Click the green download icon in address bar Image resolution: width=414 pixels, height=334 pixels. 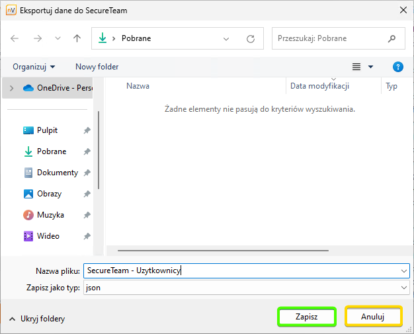(x=103, y=38)
